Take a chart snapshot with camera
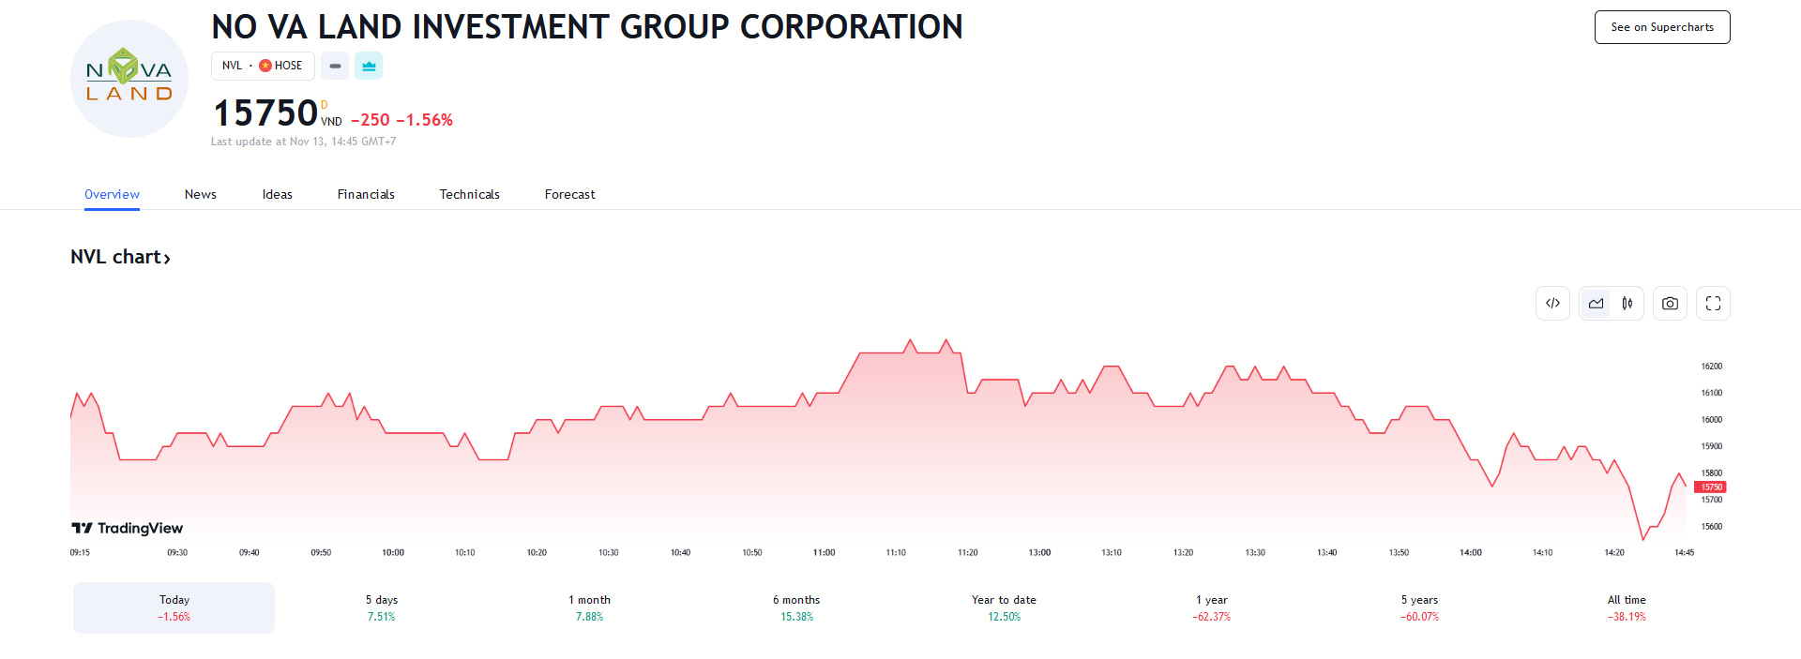 1670,304
